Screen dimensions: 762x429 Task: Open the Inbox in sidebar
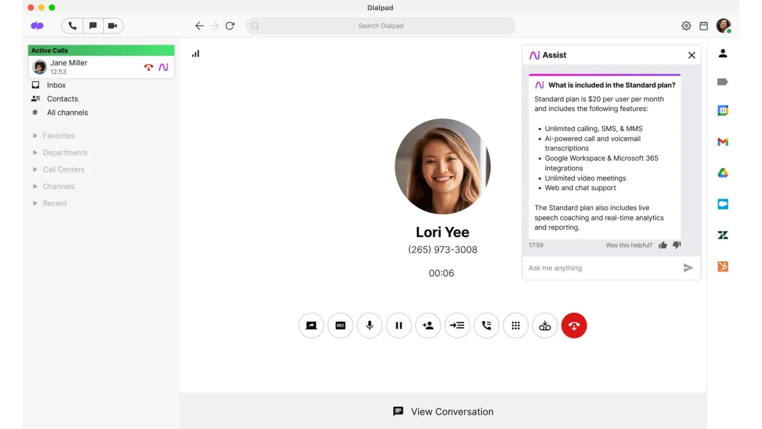[56, 85]
